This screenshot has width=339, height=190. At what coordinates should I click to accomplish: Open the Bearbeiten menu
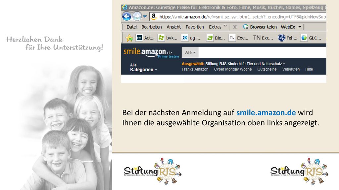click(152, 27)
